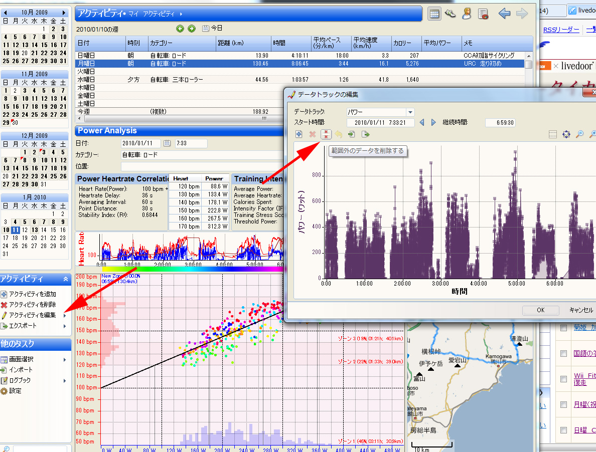Screen dimensions: 596x452
Task: Click the fit-to-window zoom icon in data track editor
Action: coord(566,134)
